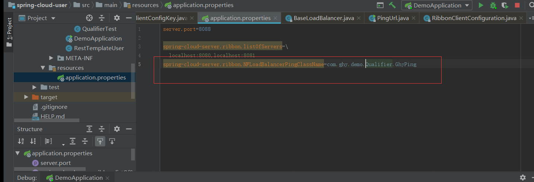Open Project panel settings gear
This screenshot has width=534, height=182.
(117, 18)
